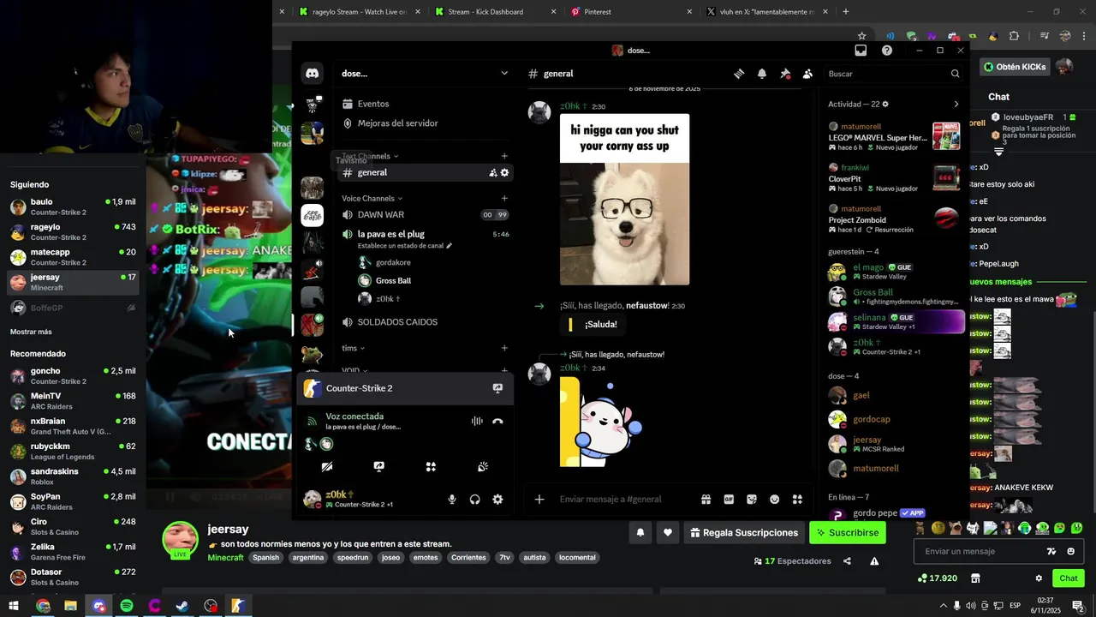
Task: Share the Kick stream icon
Action: tap(847, 561)
